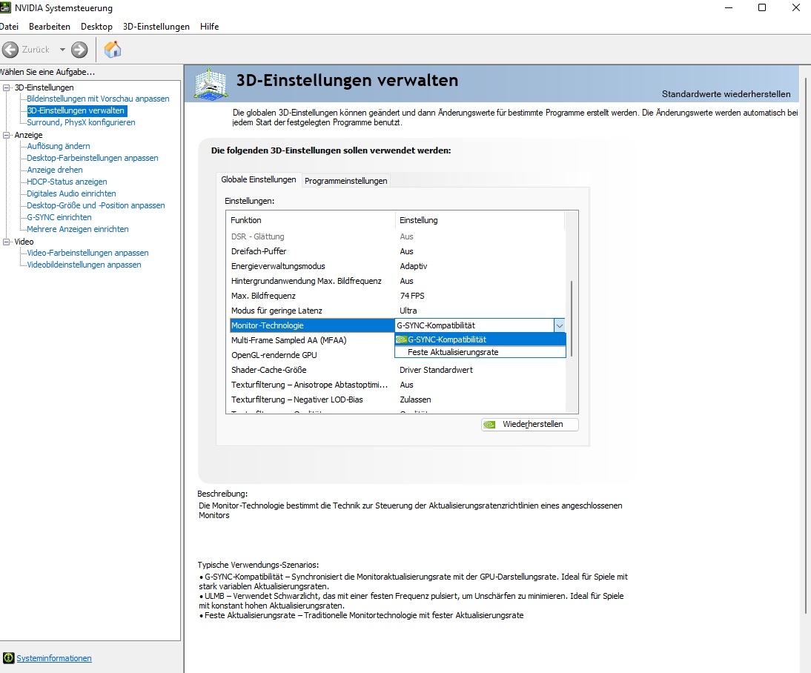Choose Feste Aktualisierungsrate option
The width and height of the screenshot is (811, 673).
(x=480, y=352)
